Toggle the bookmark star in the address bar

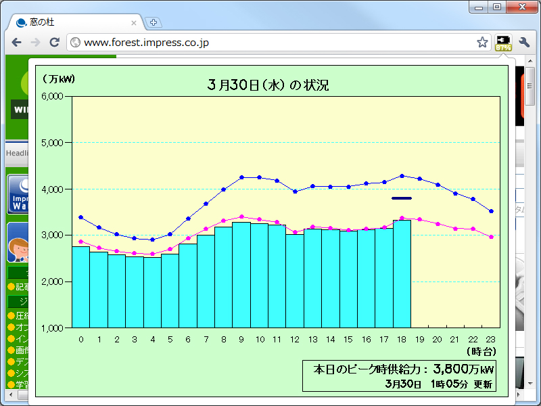482,41
